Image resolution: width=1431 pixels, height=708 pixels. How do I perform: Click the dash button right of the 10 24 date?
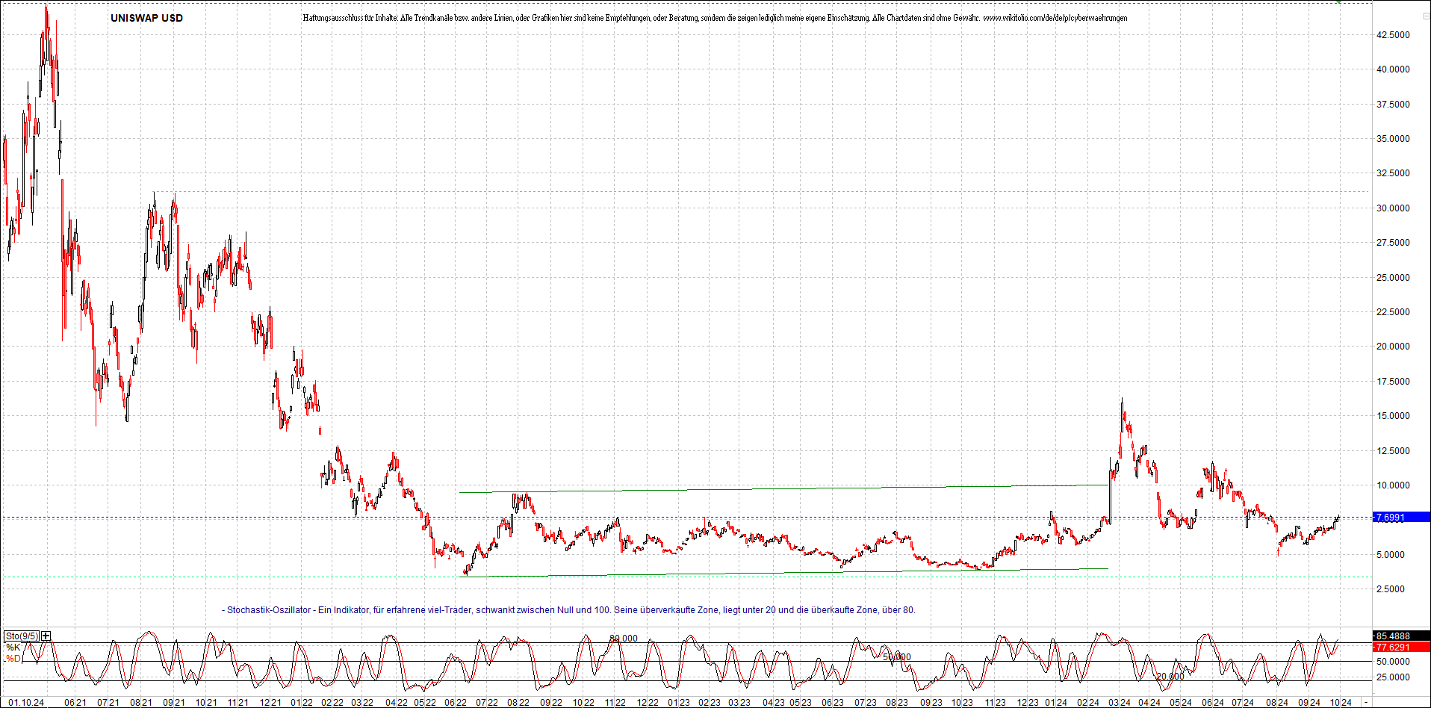[x=1366, y=702]
